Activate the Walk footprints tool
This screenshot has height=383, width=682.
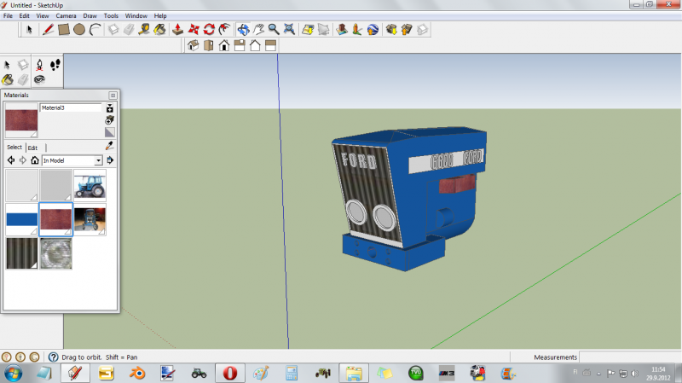click(55, 65)
